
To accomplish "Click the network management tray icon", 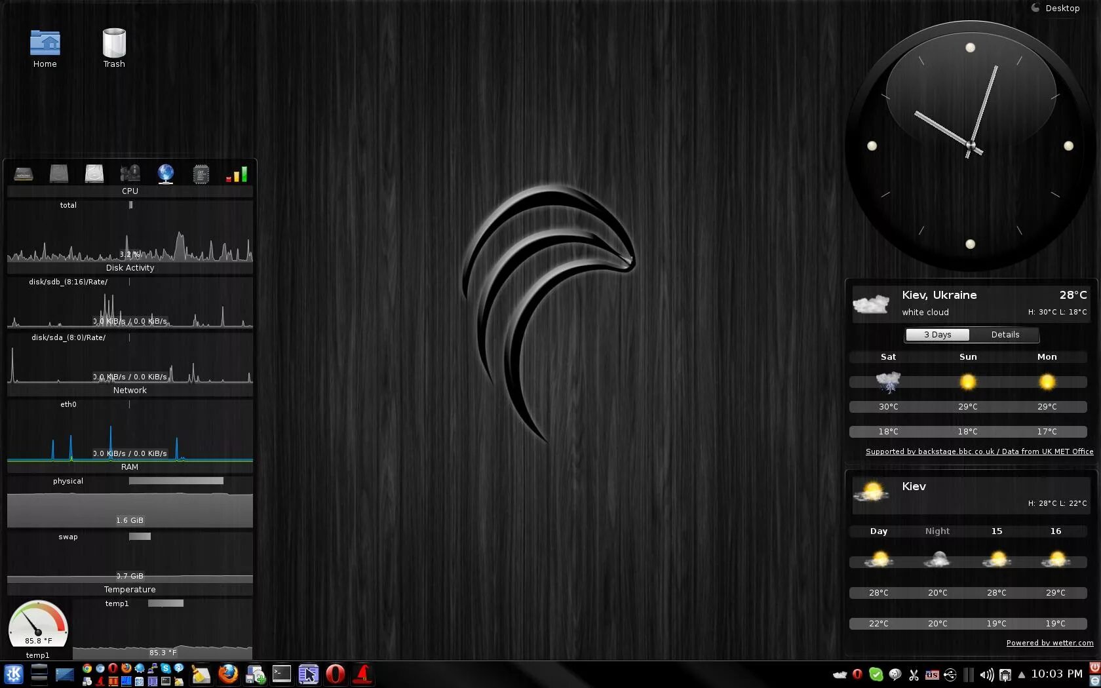I will point(1005,675).
